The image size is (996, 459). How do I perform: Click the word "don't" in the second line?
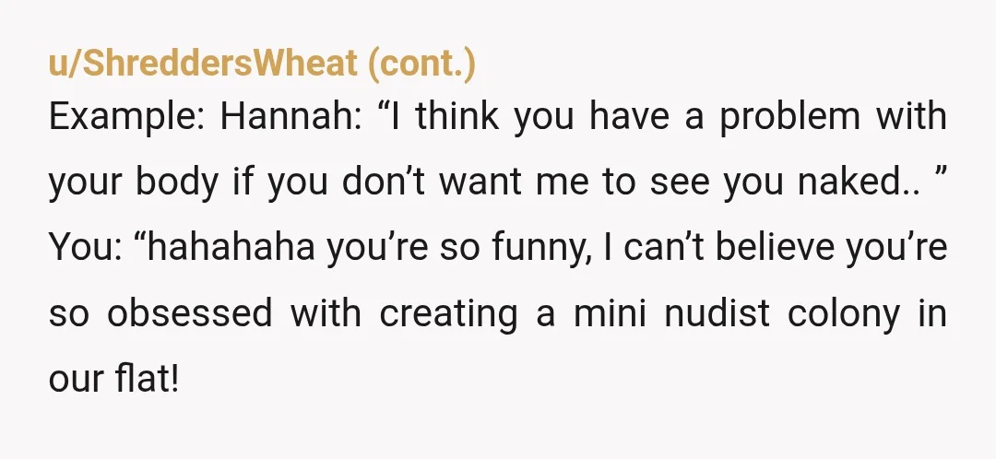385,182
